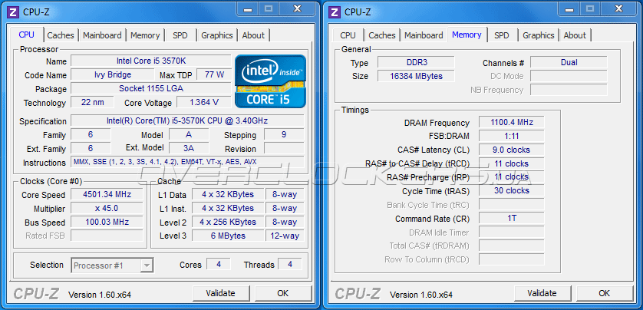Screen dimensions: 643x310
Task: Click the empty NB Frequency field
Action: click(x=569, y=90)
